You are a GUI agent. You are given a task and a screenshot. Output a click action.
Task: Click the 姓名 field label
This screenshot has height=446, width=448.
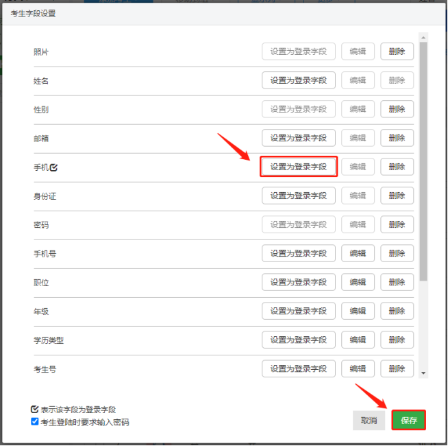(x=41, y=81)
